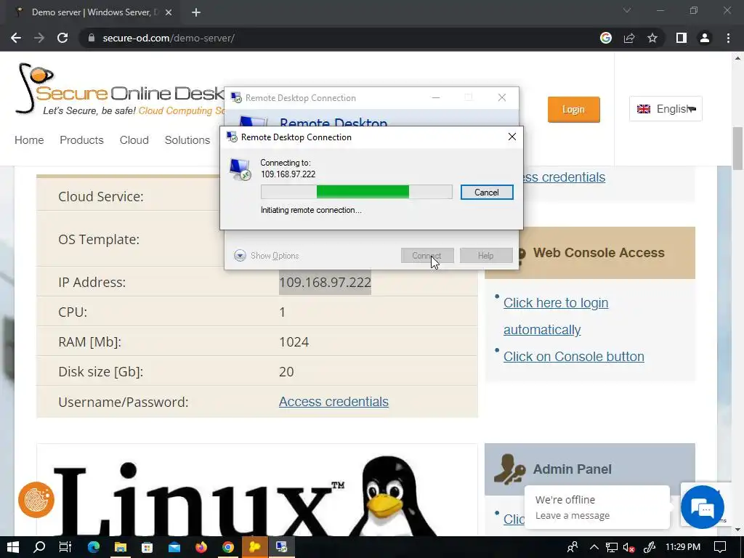
Task: Click the Secure Online Desktop logo
Action: click(x=118, y=90)
